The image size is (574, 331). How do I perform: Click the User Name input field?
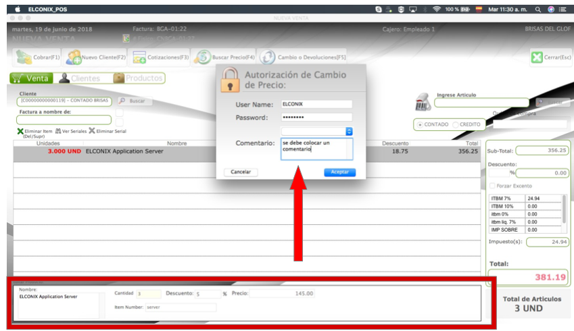316,104
